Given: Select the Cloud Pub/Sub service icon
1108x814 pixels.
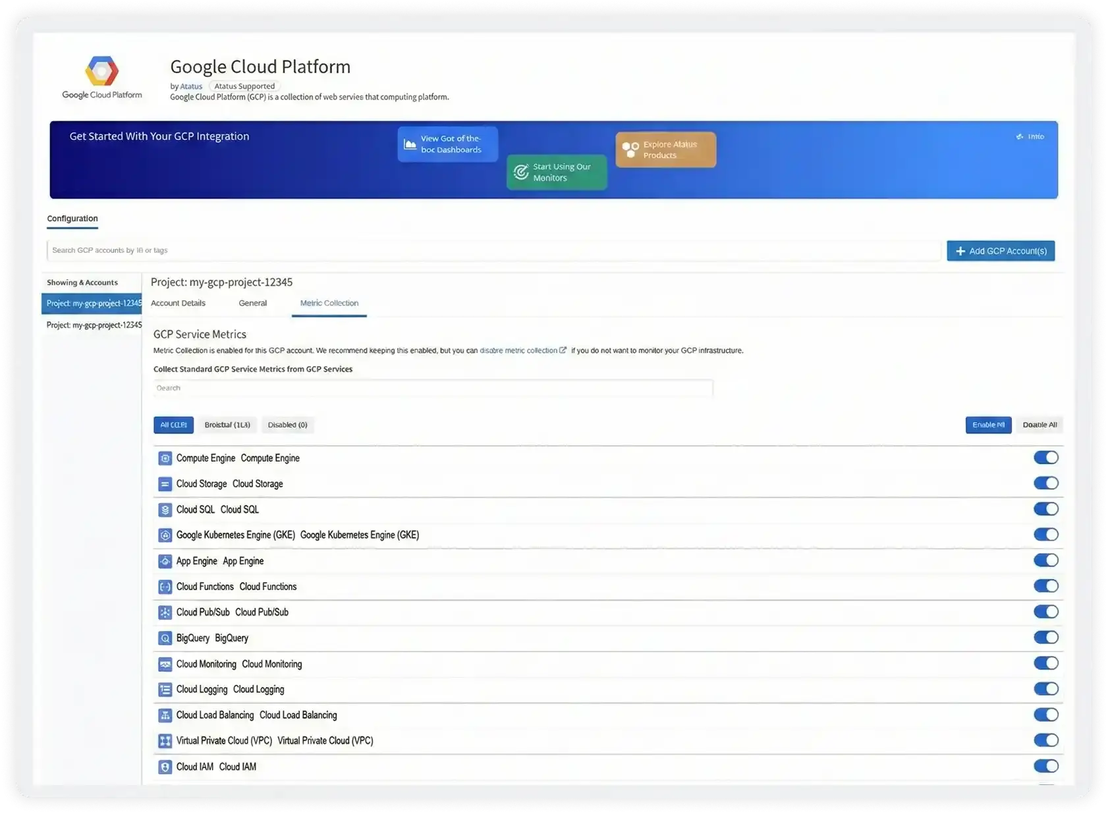Looking at the screenshot, I should 165,612.
